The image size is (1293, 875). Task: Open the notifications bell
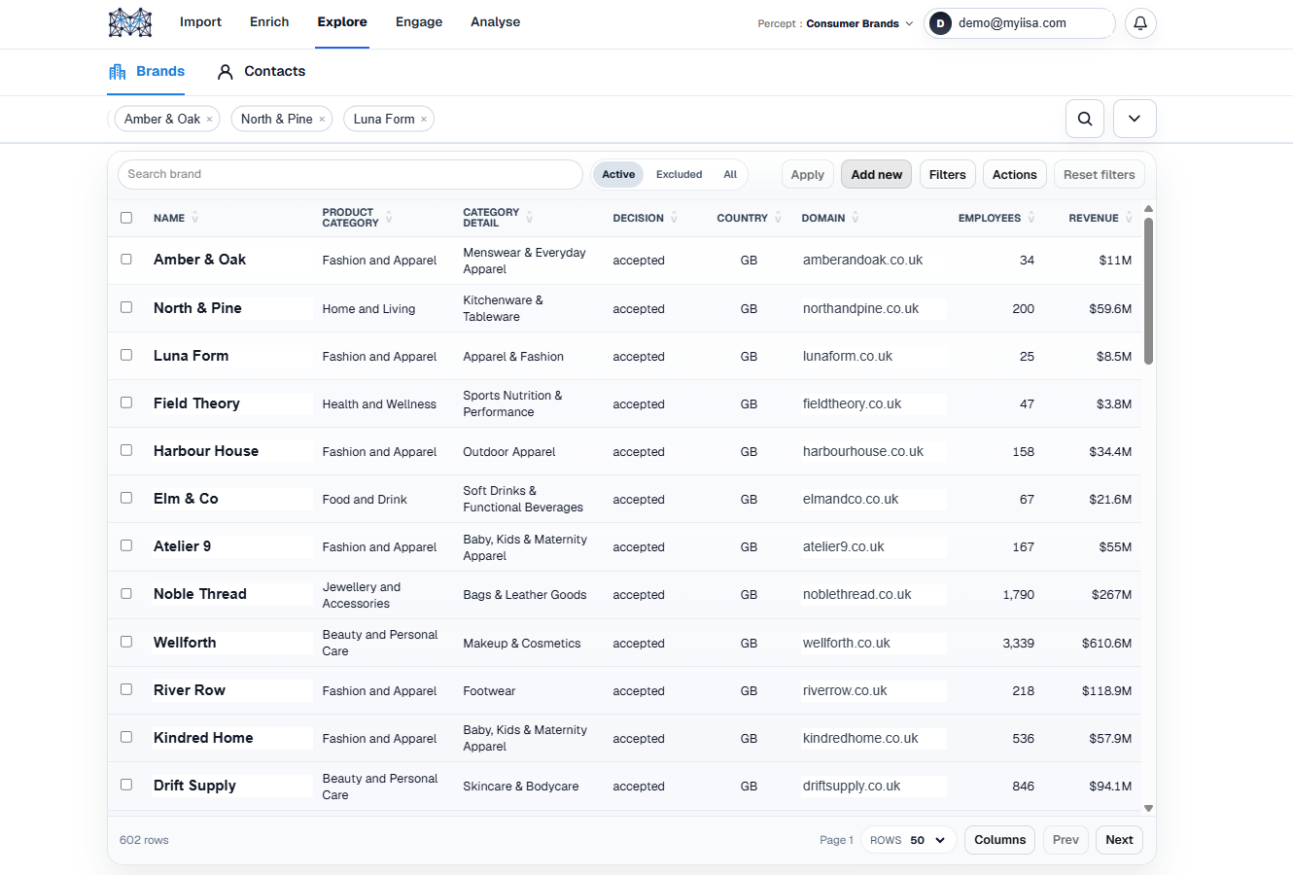point(1140,23)
